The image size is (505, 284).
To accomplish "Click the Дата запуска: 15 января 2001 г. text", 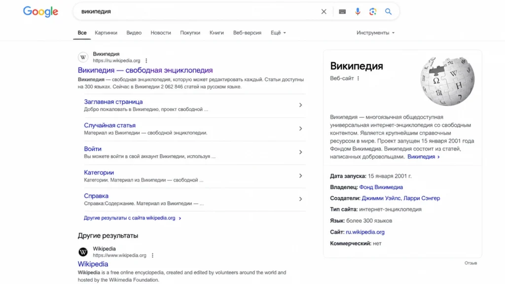I will coord(371,176).
